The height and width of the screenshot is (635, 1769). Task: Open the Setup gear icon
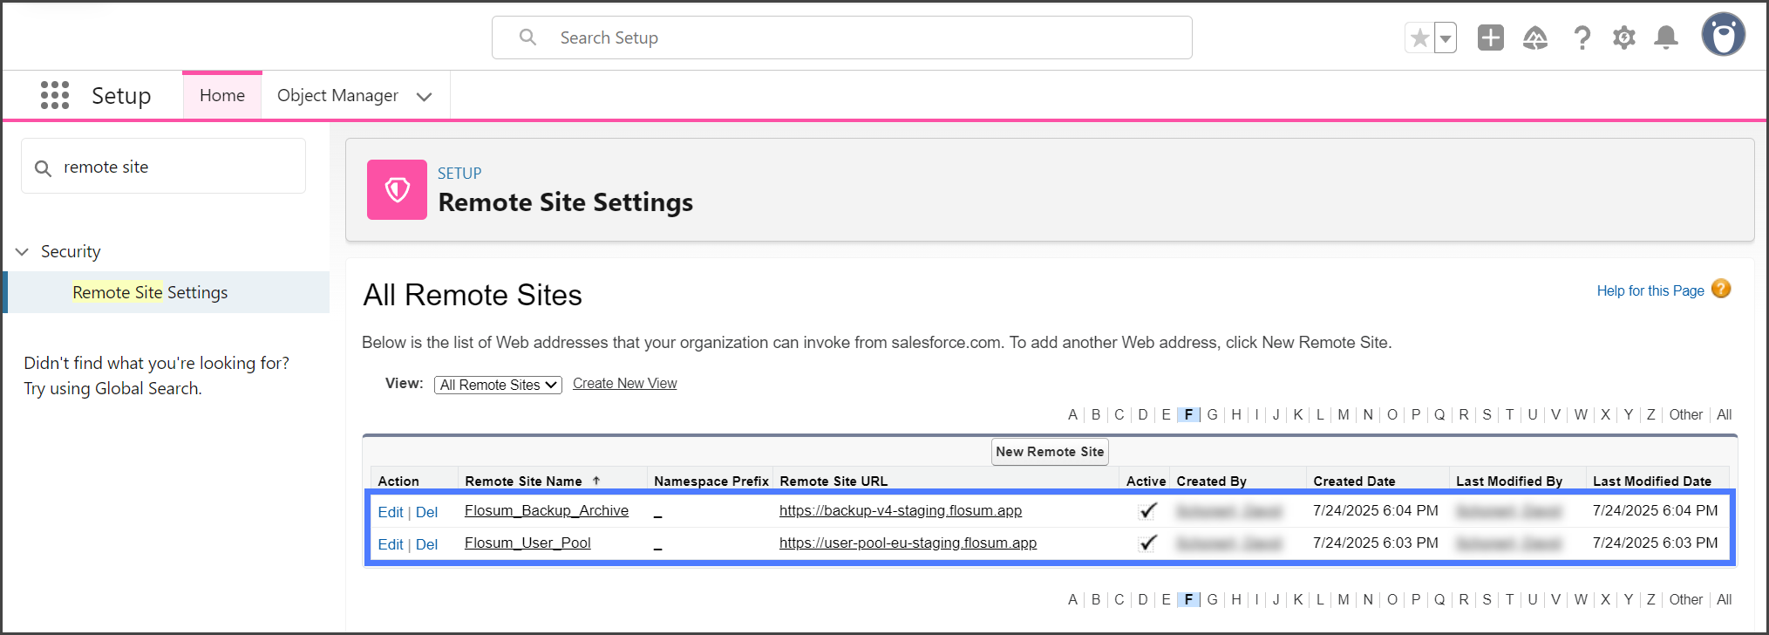pyautogui.click(x=1623, y=38)
